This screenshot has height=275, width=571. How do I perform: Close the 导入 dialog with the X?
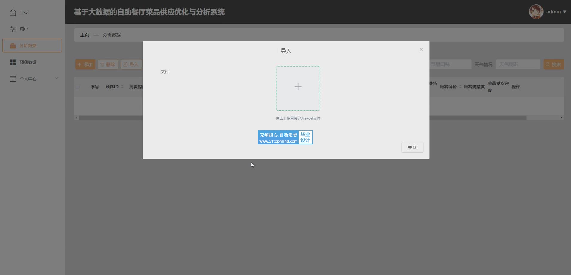[421, 50]
